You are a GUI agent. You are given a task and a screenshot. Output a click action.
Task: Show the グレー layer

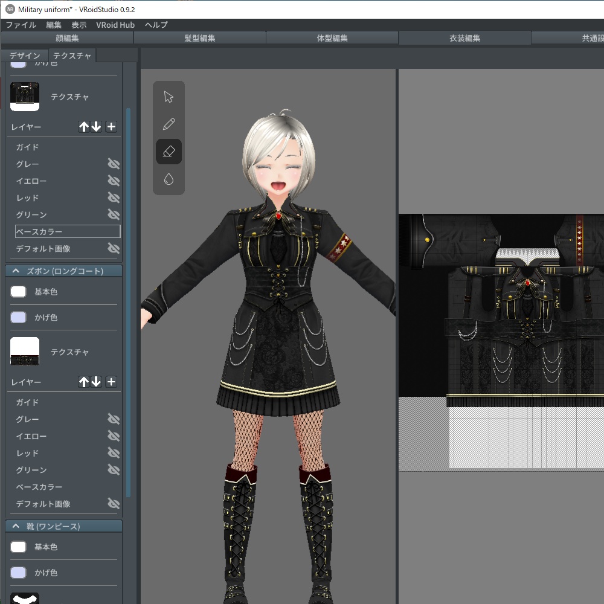tap(114, 164)
